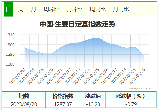
Task: Click the 2023/08/09 x-axis date label
Action: pos(36,76)
